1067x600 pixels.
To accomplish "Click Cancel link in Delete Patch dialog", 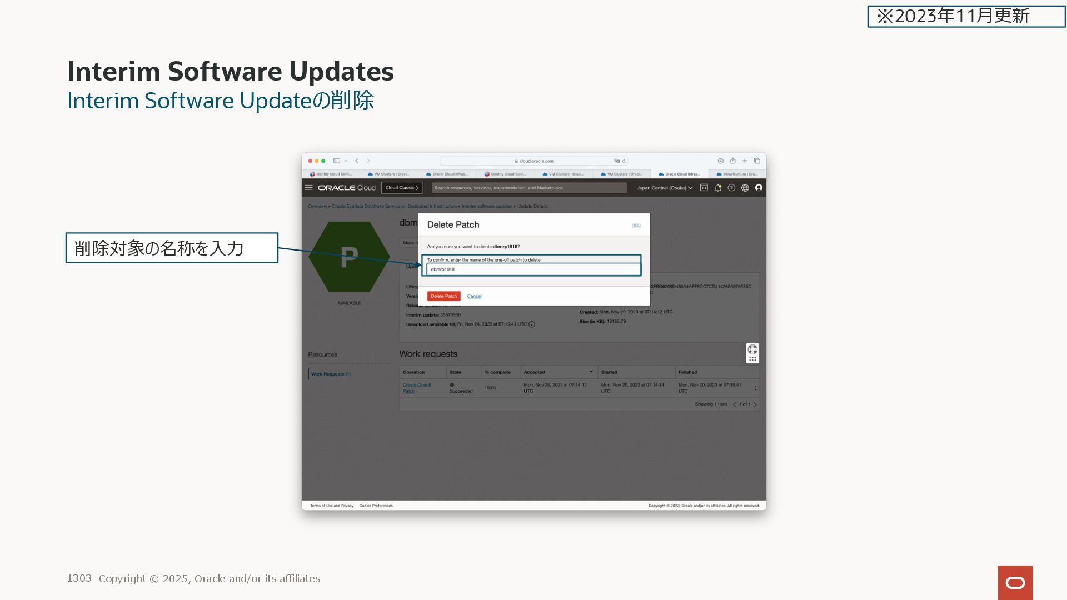I will (474, 296).
